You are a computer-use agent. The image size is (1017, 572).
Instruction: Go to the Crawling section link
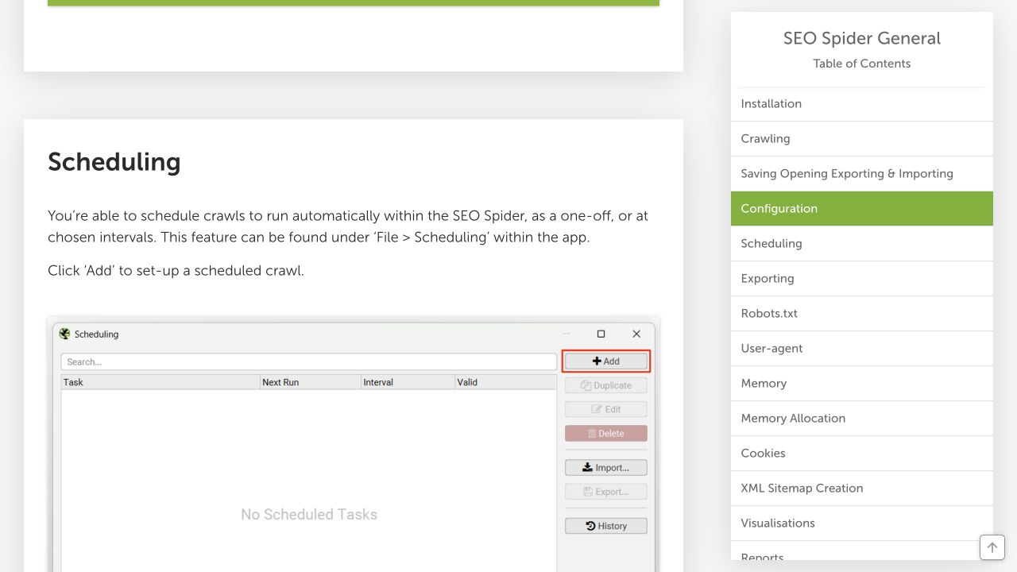(862, 139)
